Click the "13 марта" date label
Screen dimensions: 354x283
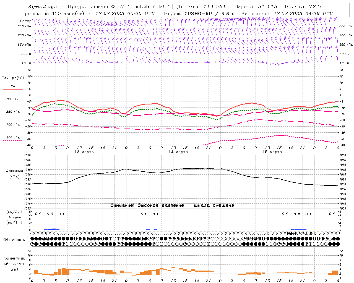coord(84,152)
